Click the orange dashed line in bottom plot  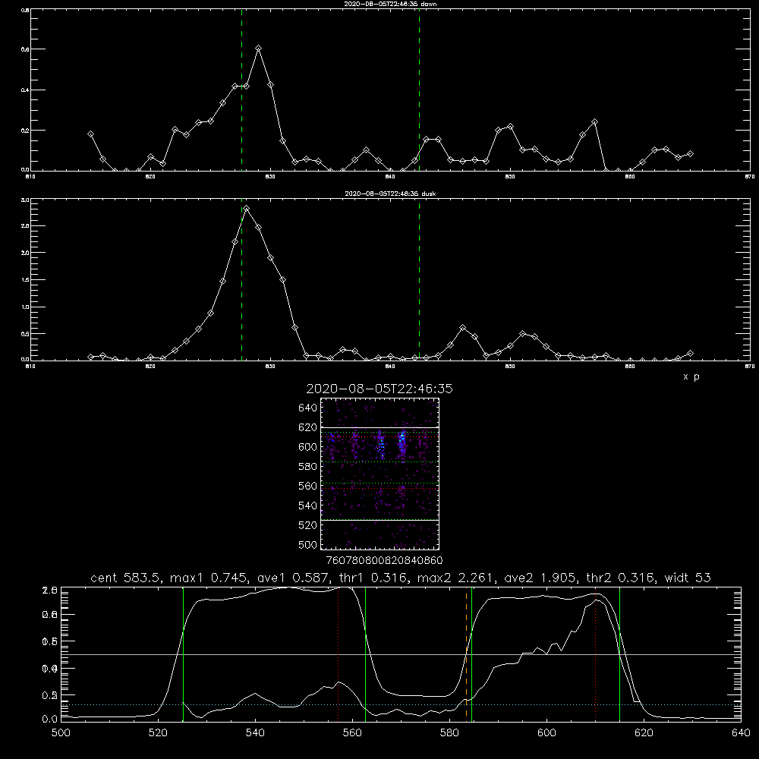pyautogui.click(x=467, y=653)
